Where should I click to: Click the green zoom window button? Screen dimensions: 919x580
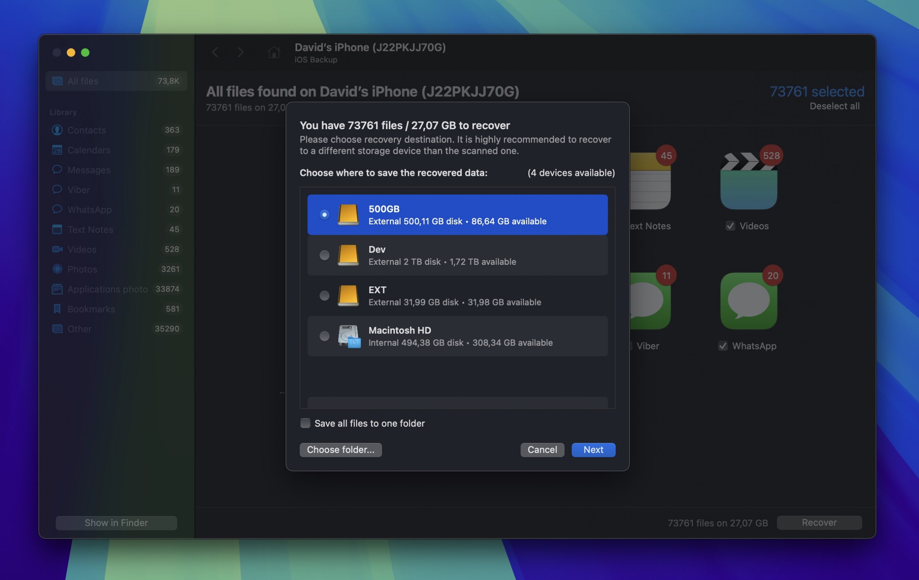85,52
